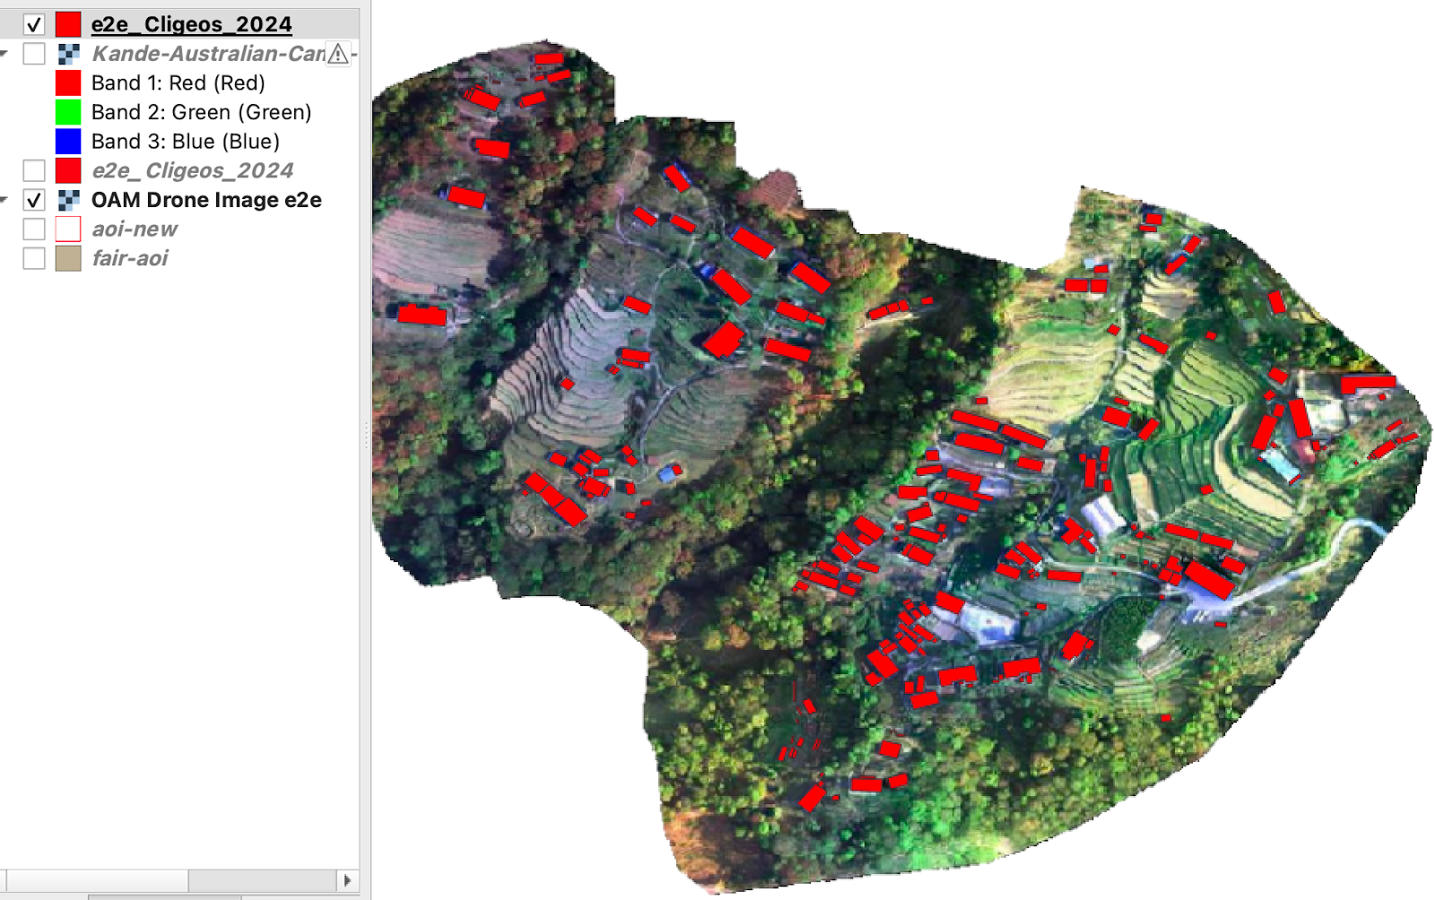Enable visibility of the Kande-Australian-Can layer
Image resolution: width=1435 pixels, height=900 pixels.
(34, 54)
